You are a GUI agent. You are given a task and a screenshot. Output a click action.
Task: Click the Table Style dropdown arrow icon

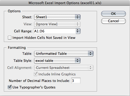(x=78, y=61)
